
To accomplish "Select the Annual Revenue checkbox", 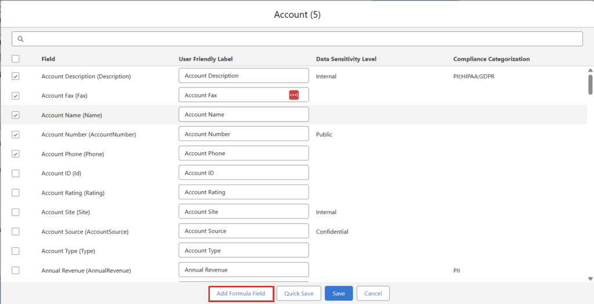I will pyautogui.click(x=16, y=270).
